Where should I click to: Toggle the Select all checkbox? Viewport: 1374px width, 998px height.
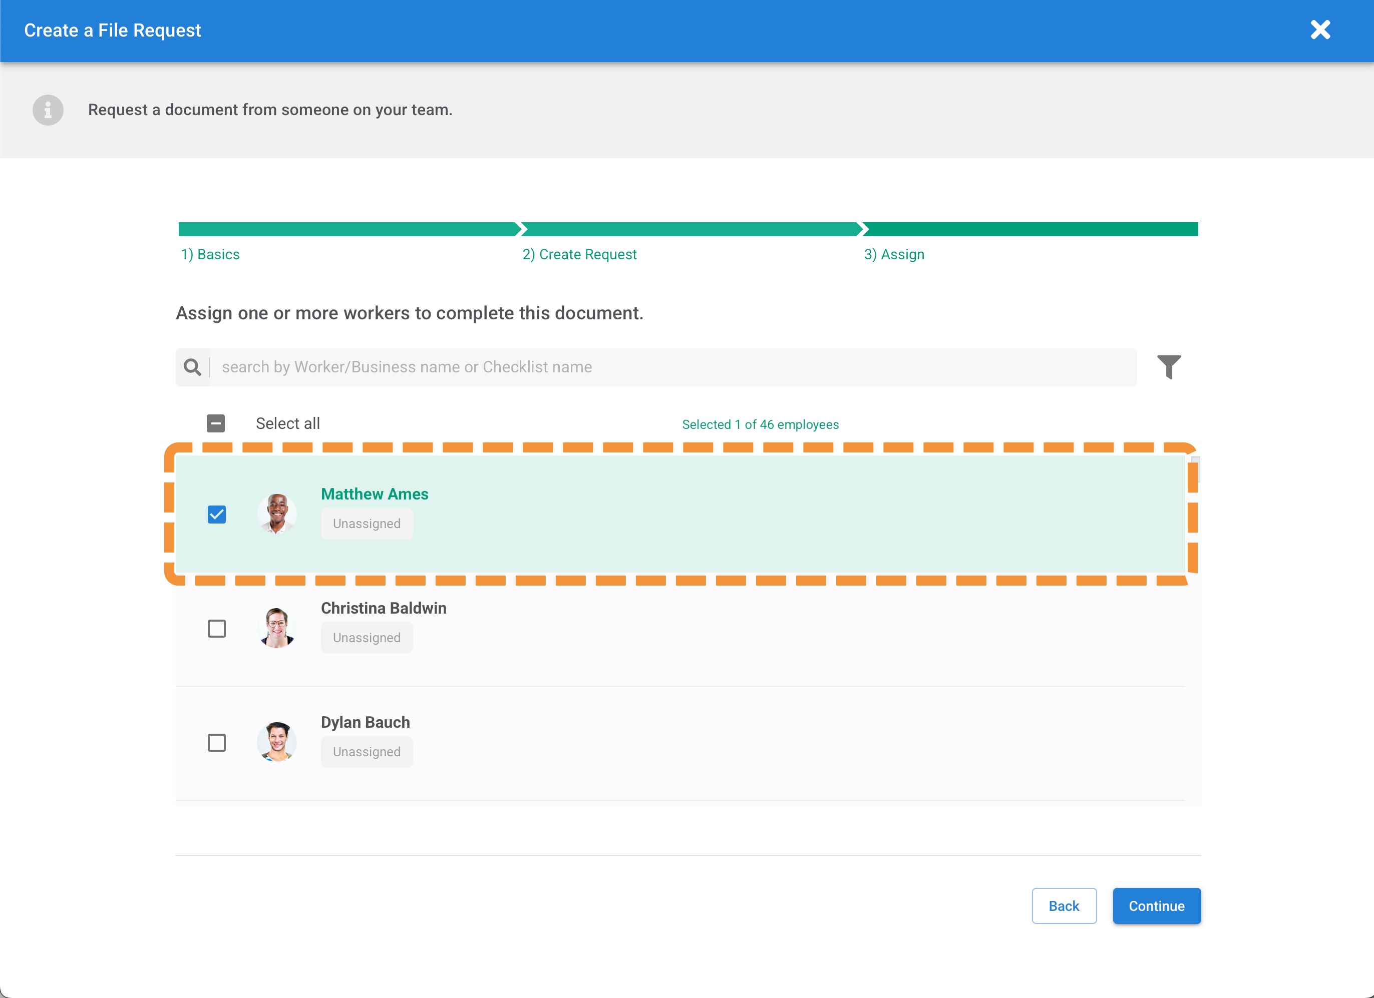(x=216, y=423)
